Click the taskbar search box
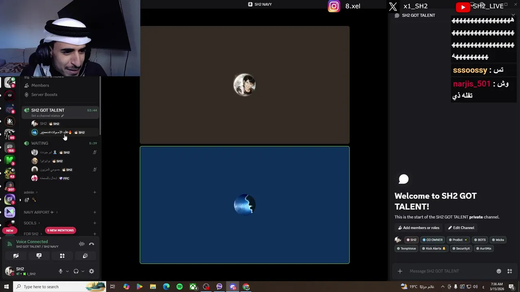The width and height of the screenshot is (520, 292). [60, 287]
